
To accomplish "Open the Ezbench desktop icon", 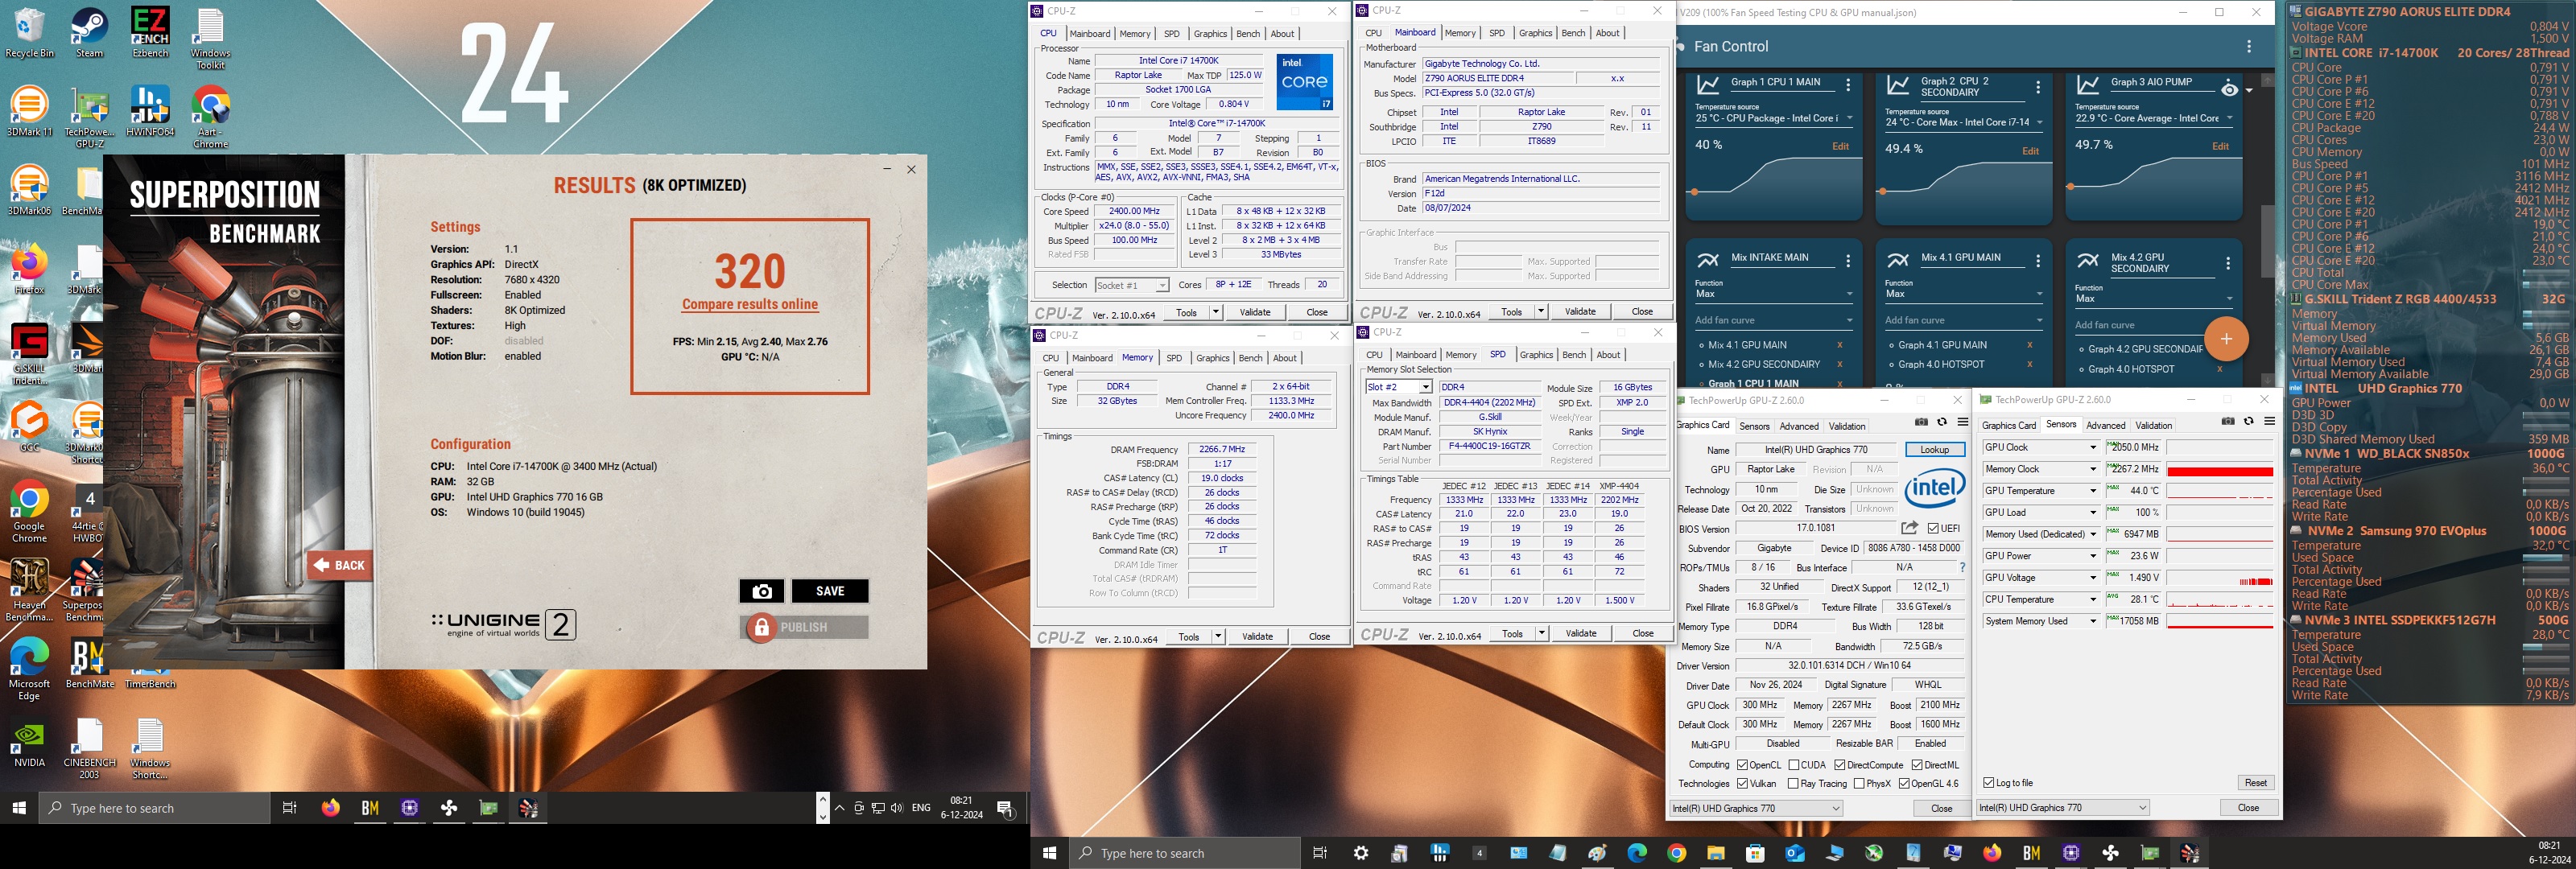I will coord(150,33).
